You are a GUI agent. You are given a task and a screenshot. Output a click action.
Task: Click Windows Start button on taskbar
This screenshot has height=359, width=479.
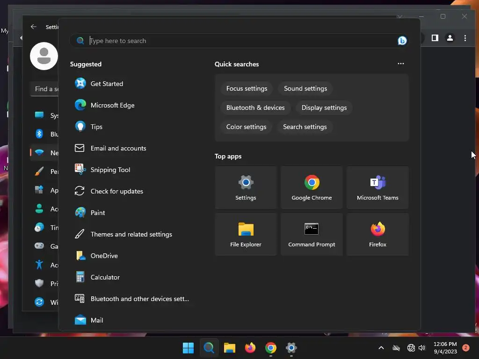point(188,348)
